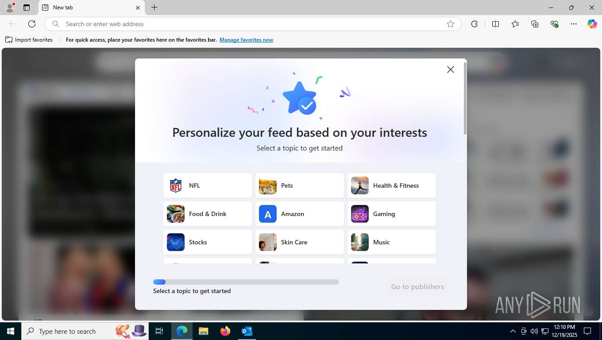
Task: Open the network status icon
Action: [x=545, y=331]
